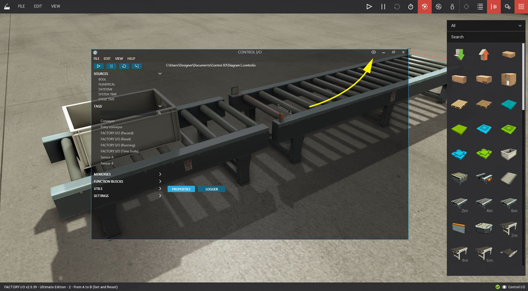The width and height of the screenshot is (528, 291).
Task: Open the LOGGER tab
Action: pos(212,189)
